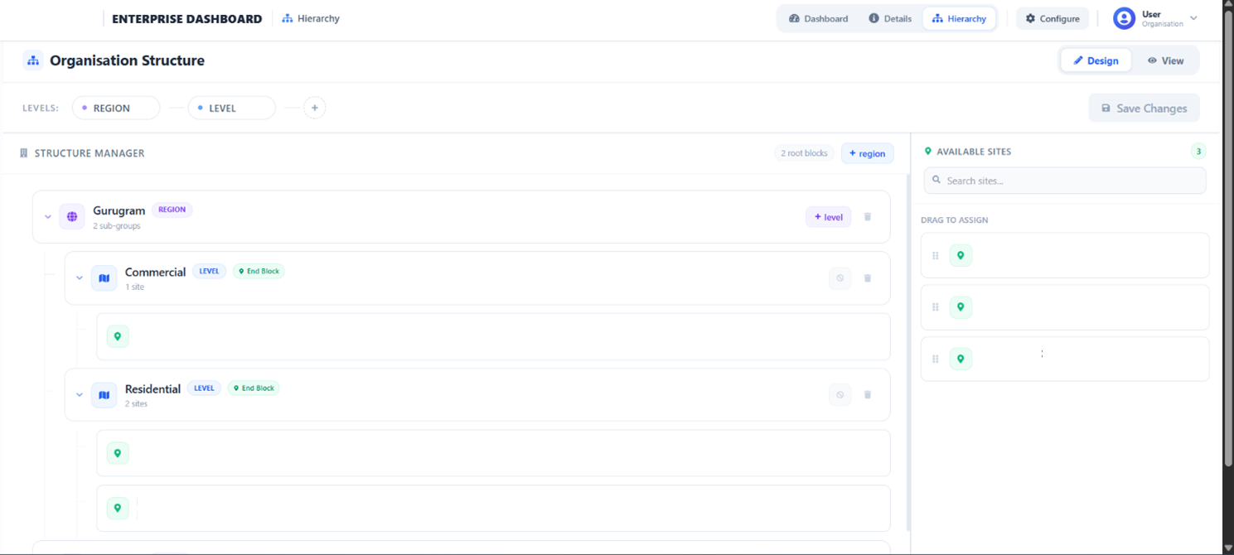The width and height of the screenshot is (1234, 555).
Task: Switch to View mode
Action: 1165,60
